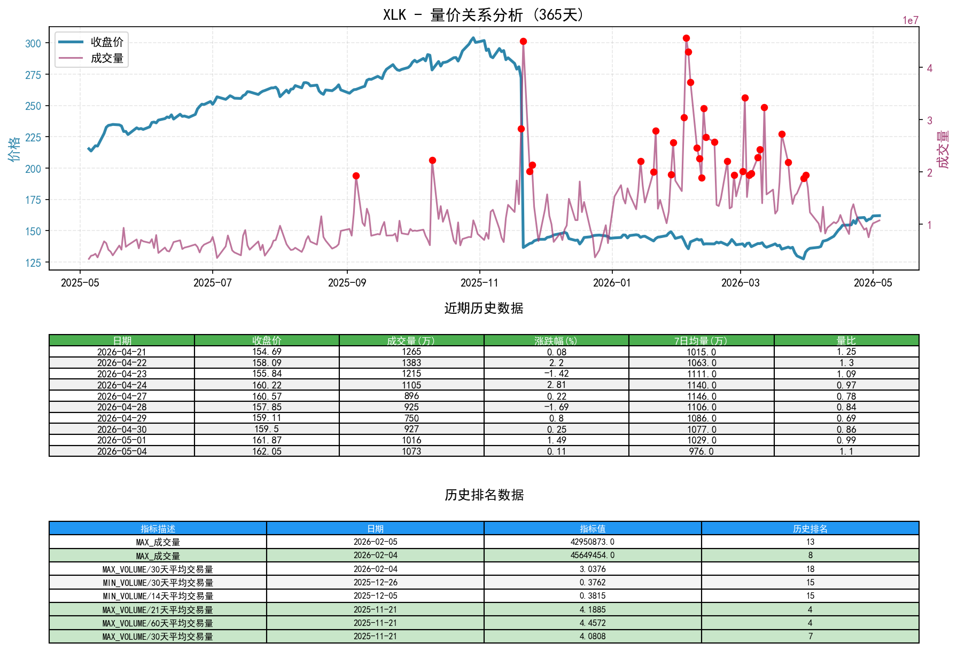Click indicator value '3.0376'

click(593, 569)
